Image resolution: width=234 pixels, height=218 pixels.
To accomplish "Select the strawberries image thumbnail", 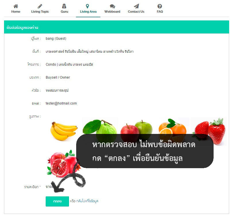I will click(209, 131).
